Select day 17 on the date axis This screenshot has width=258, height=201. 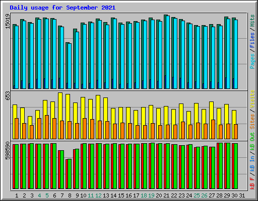tap(136, 195)
